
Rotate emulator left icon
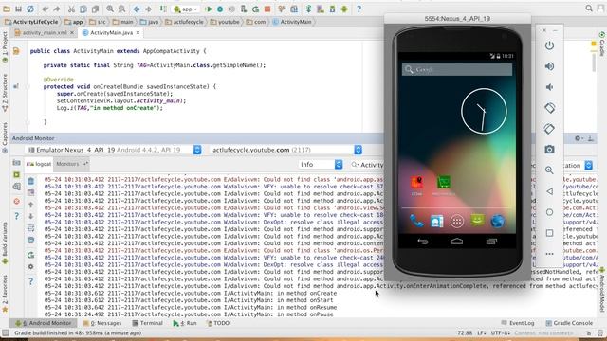pos(549,108)
